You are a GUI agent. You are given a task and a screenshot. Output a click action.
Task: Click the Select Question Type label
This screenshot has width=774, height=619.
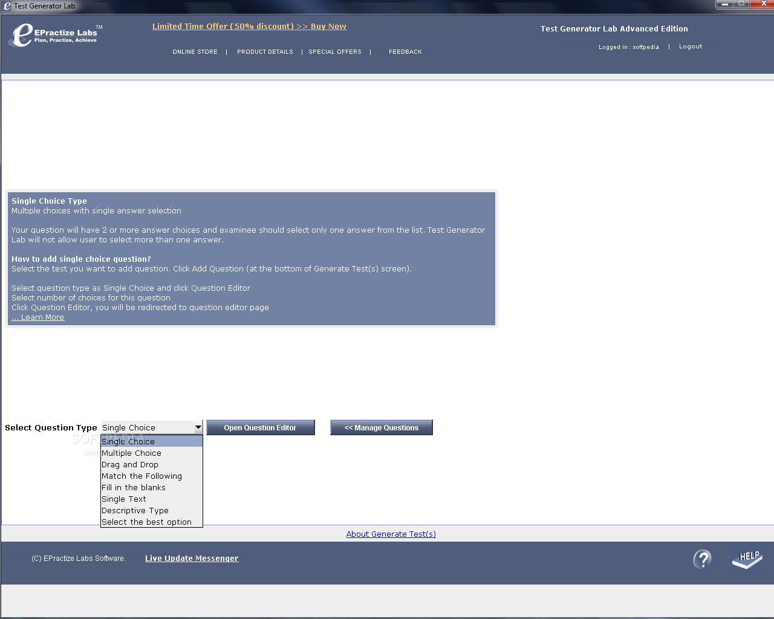coord(51,428)
